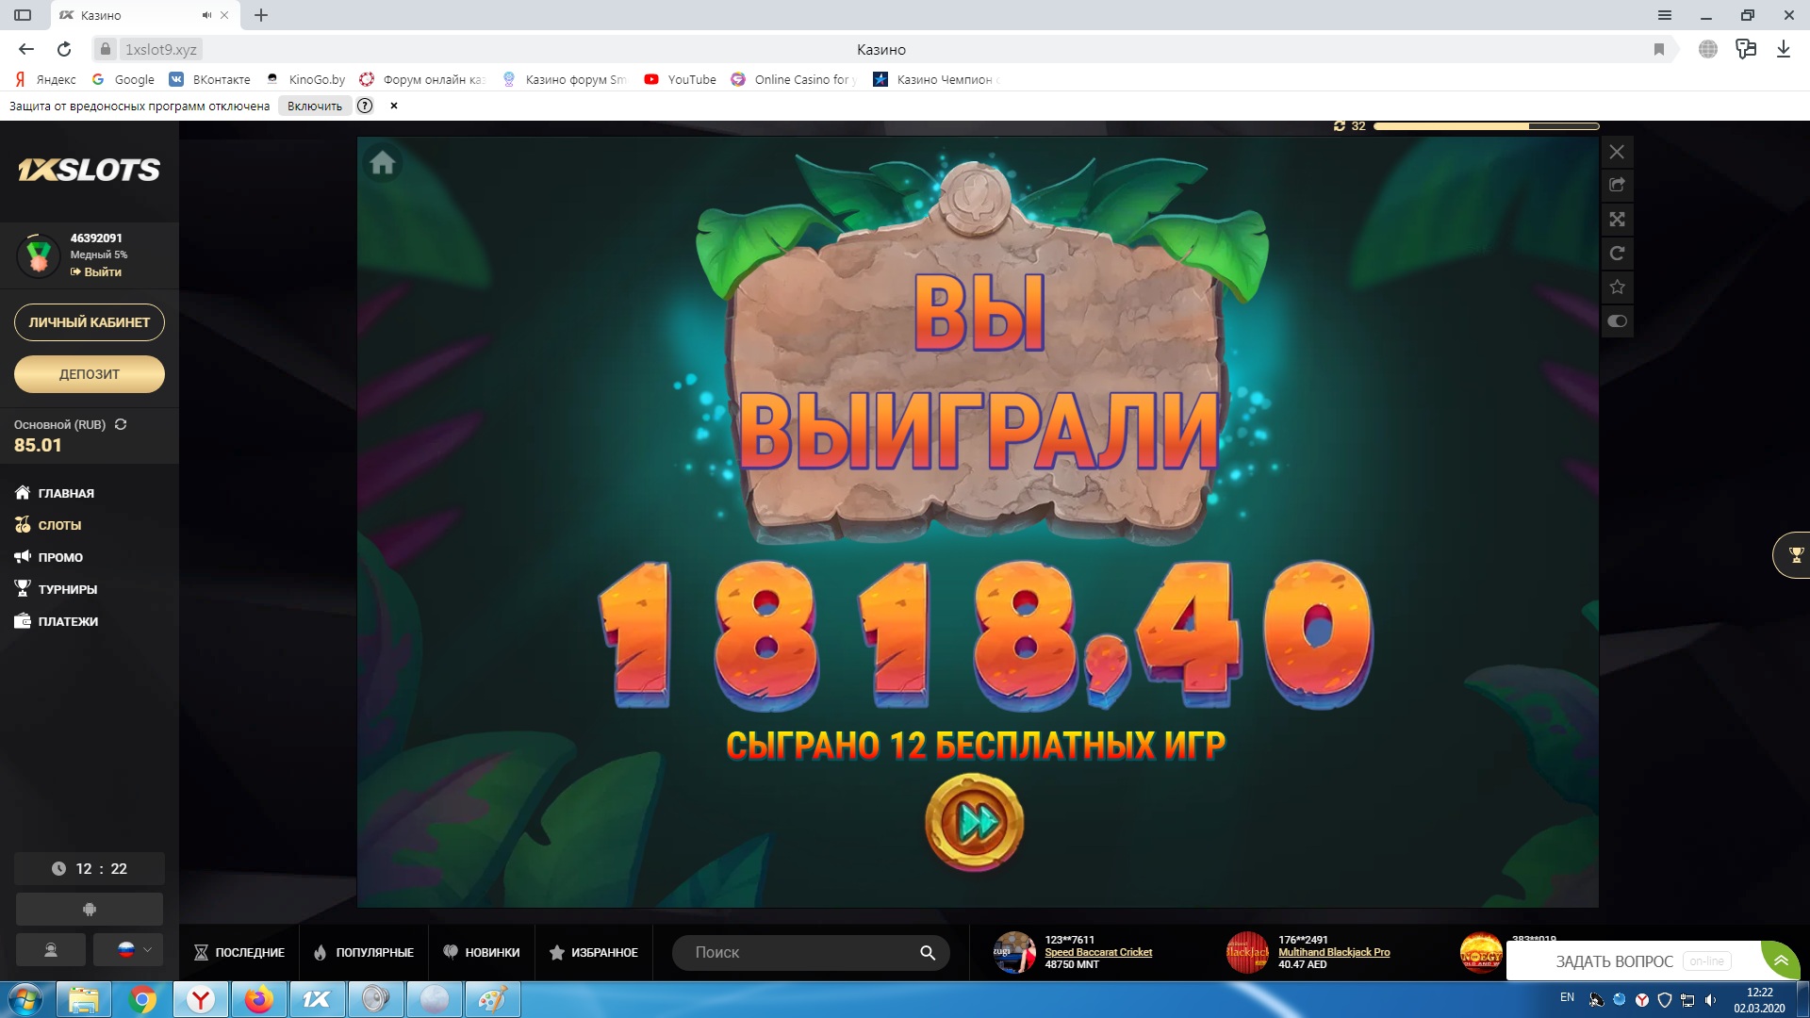Add the game to favorites via star icon
The width and height of the screenshot is (1810, 1018).
pos(1618,287)
